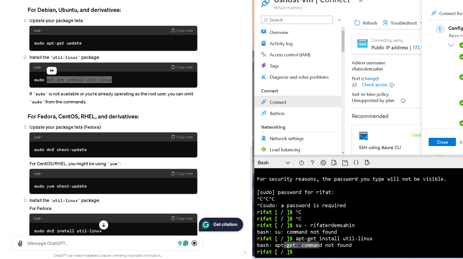Click the Azure portal Search box

point(297,20)
